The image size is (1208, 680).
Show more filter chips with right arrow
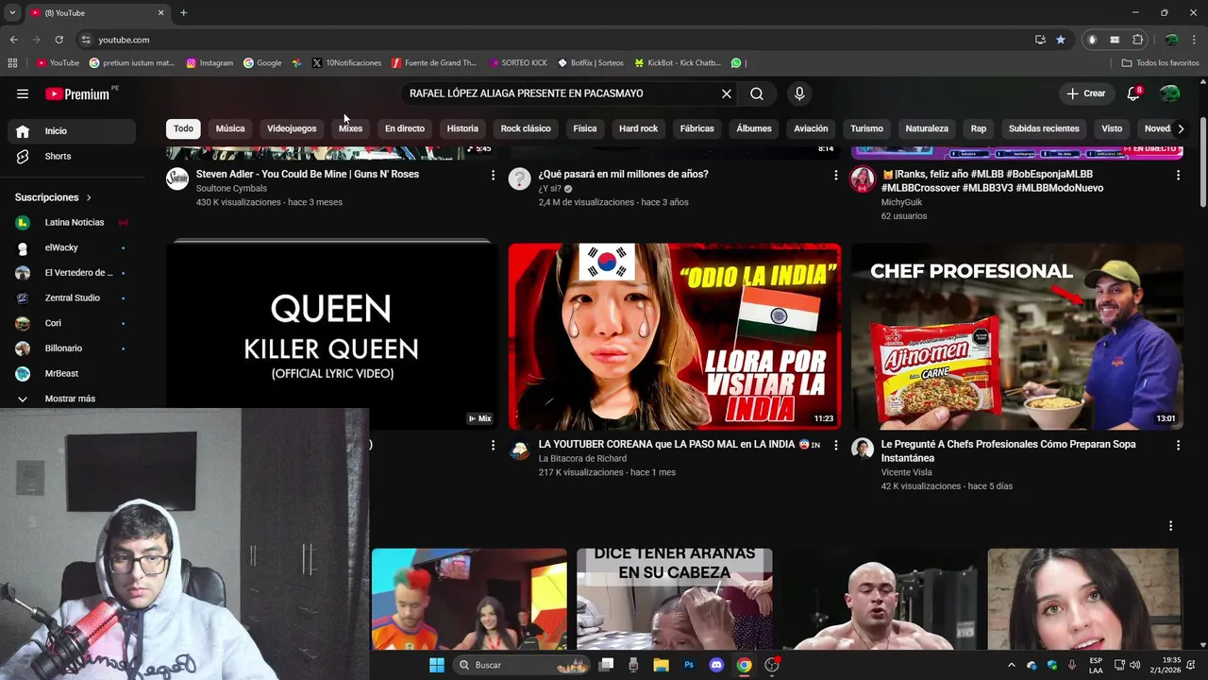[x=1181, y=128]
